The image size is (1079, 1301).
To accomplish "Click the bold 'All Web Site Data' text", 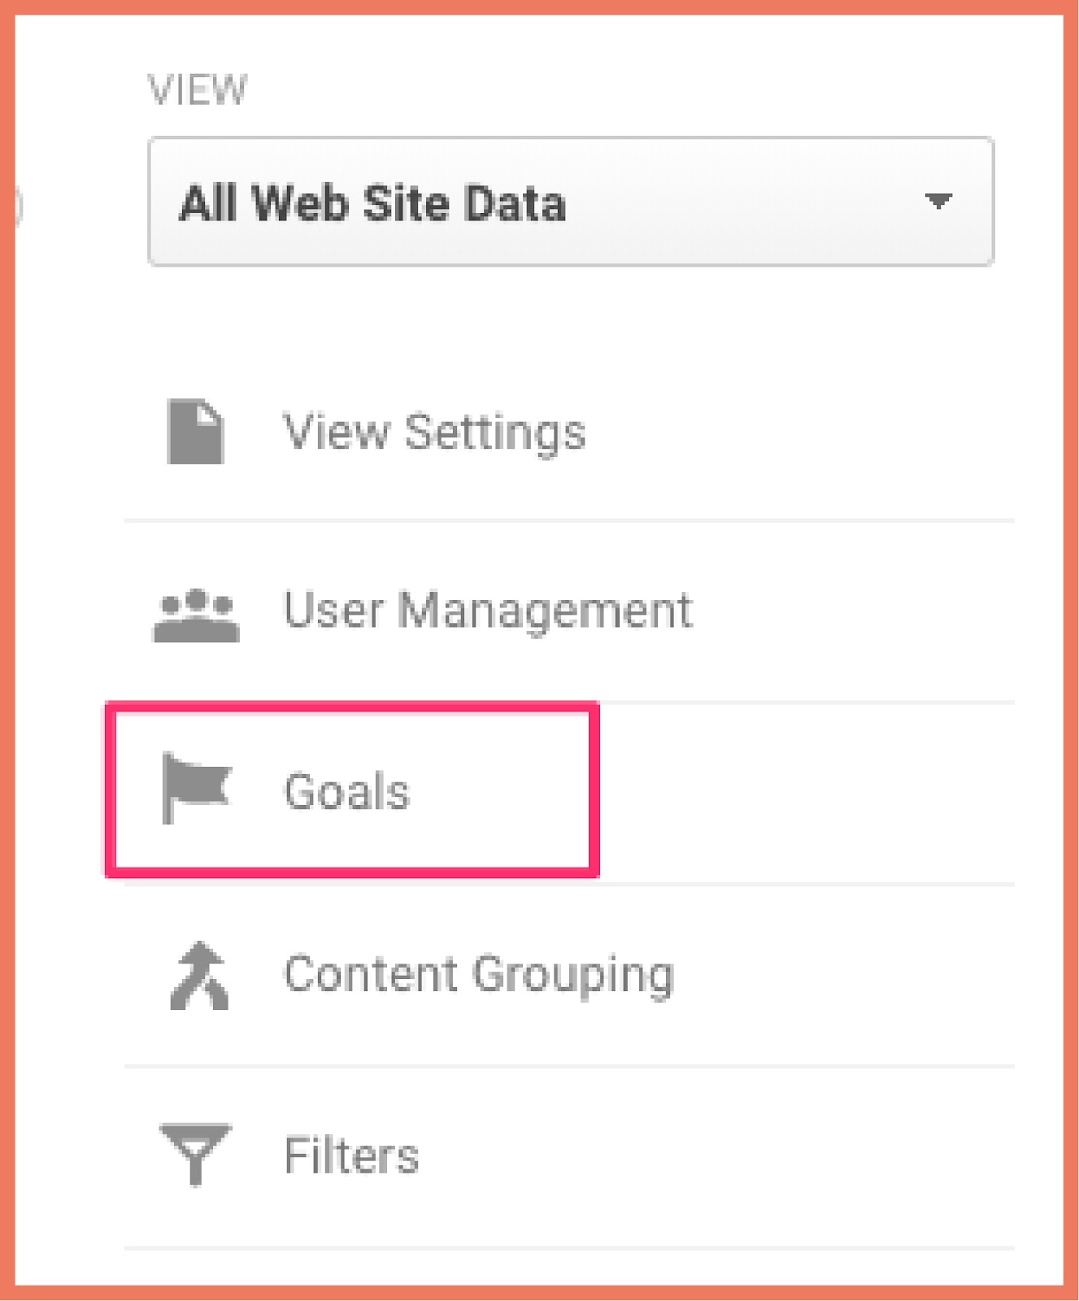I will [372, 202].
